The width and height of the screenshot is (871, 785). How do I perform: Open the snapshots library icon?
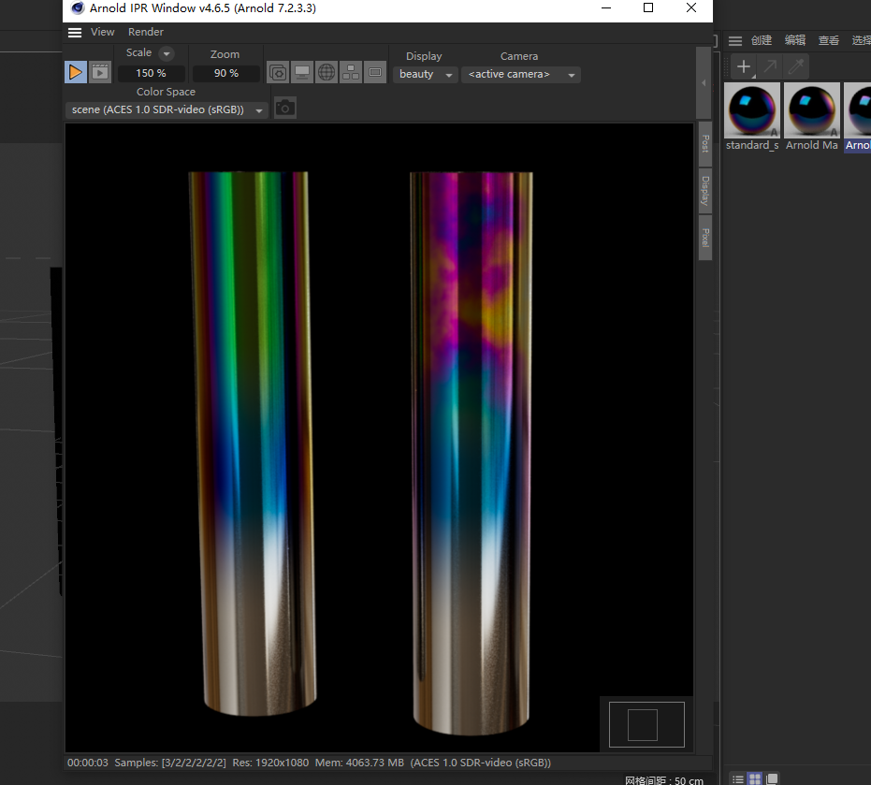click(x=278, y=72)
